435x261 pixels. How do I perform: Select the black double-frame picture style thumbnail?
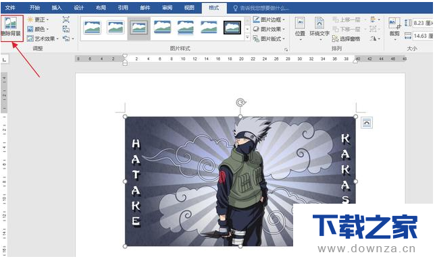click(x=232, y=28)
